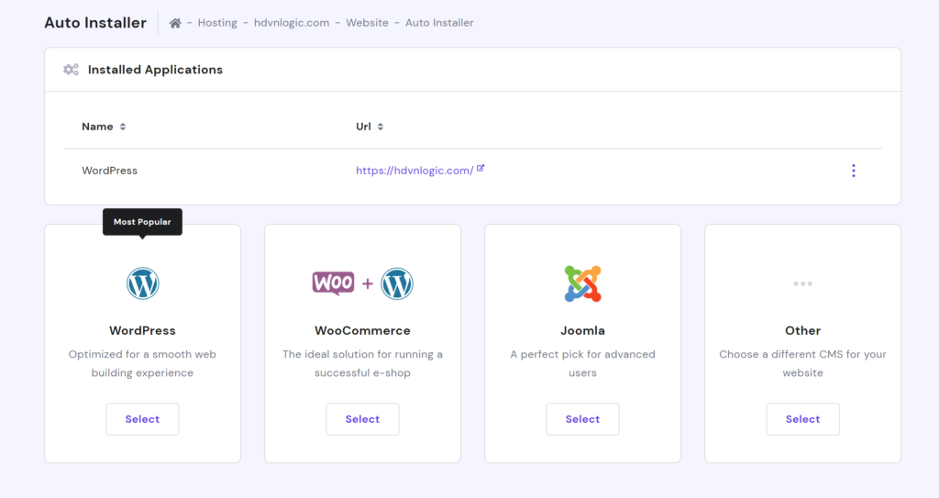The height and width of the screenshot is (498, 939).
Task: Click the Installed Applications heading text
Action: tap(155, 70)
